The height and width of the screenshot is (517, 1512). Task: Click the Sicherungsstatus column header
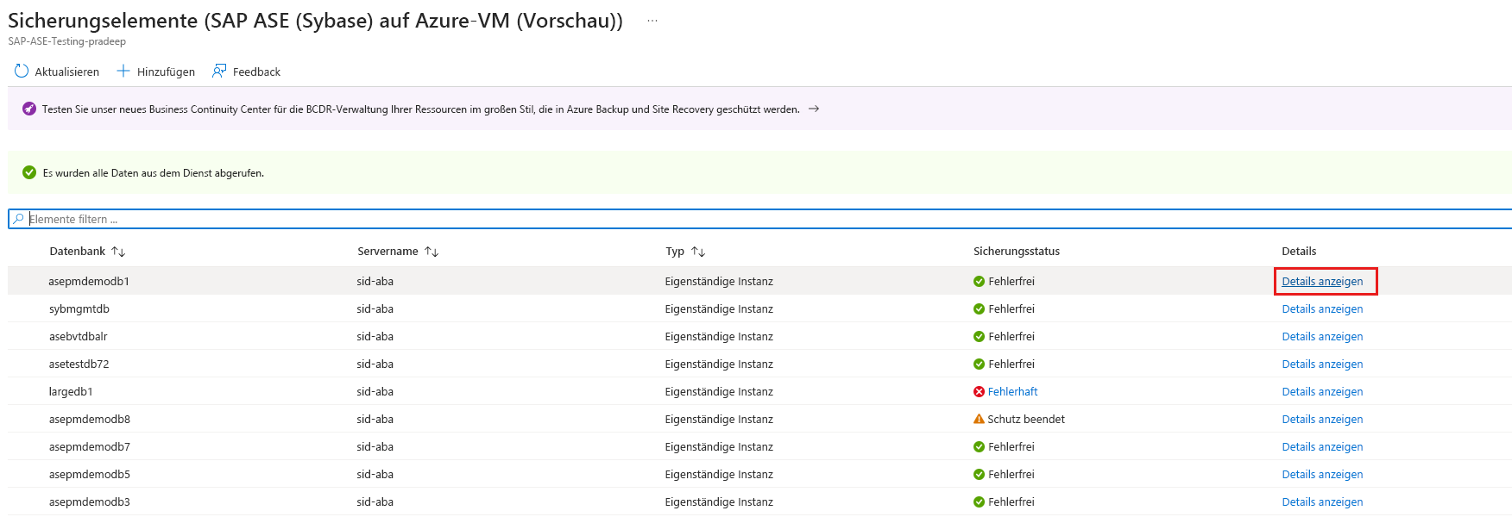coord(1017,252)
